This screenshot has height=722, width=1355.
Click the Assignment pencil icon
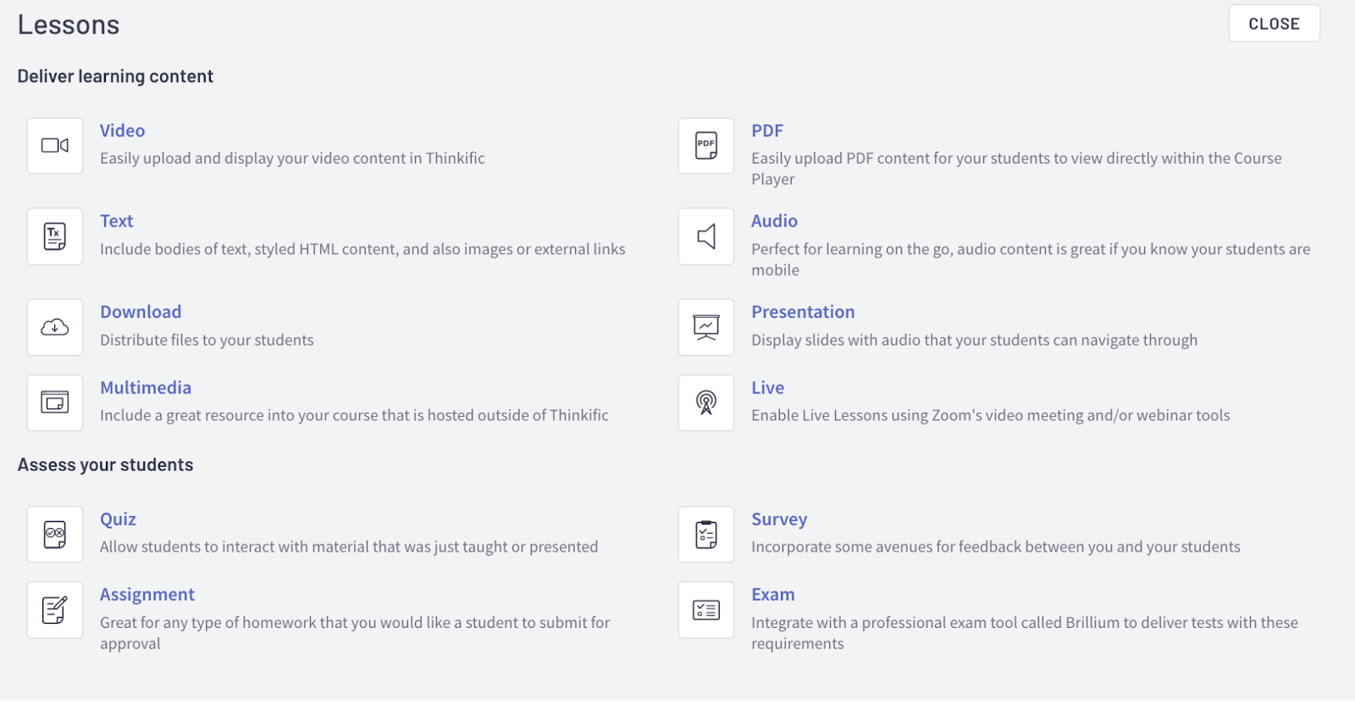click(x=55, y=609)
